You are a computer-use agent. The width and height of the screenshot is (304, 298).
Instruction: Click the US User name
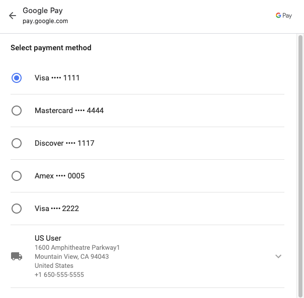(x=48, y=238)
